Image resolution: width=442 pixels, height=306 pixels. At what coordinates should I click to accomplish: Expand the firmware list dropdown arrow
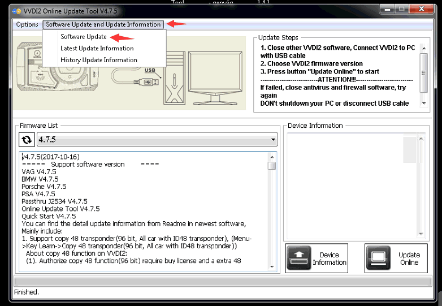coord(273,140)
